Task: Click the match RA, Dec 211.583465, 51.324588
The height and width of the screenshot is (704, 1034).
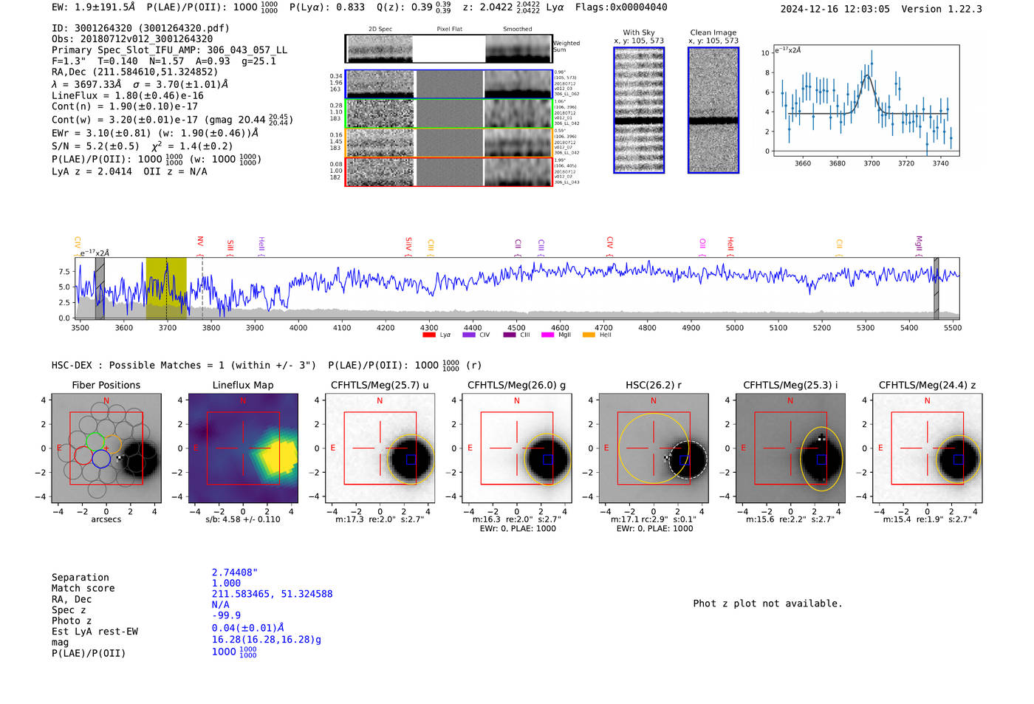Action: 272,594
